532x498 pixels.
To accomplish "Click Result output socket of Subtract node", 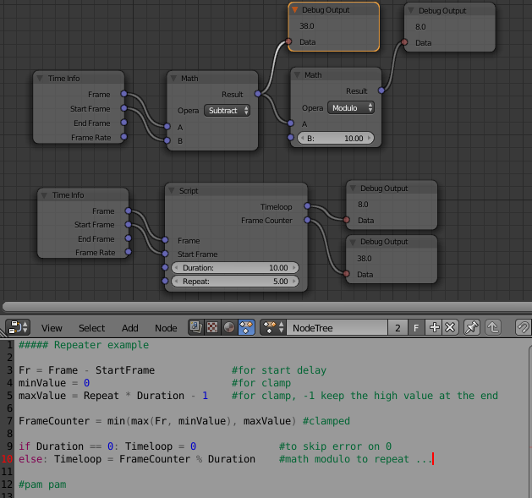I will pos(258,94).
